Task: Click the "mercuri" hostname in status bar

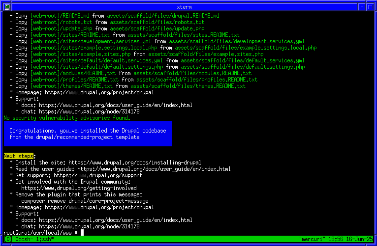Action: [x=312, y=239]
